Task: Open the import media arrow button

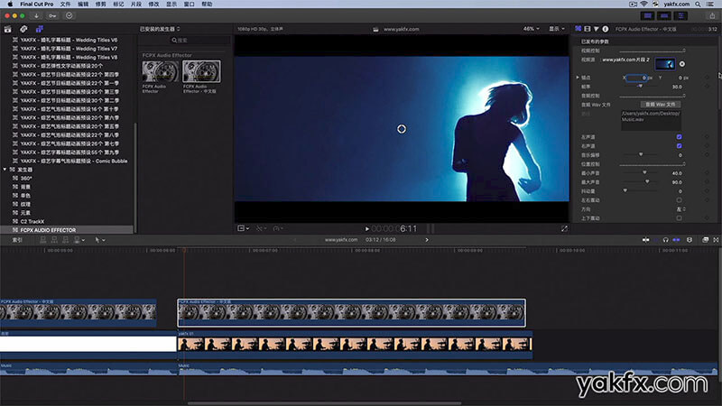Action: (x=36, y=15)
